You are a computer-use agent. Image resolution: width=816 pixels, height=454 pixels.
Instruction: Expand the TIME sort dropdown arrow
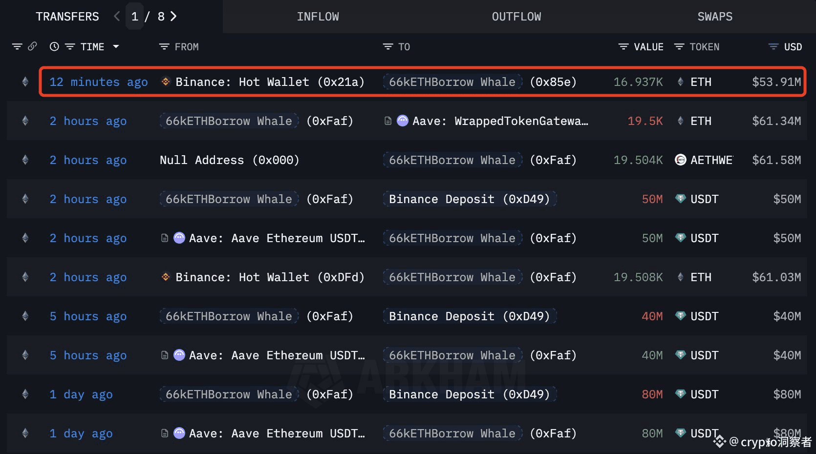[116, 46]
